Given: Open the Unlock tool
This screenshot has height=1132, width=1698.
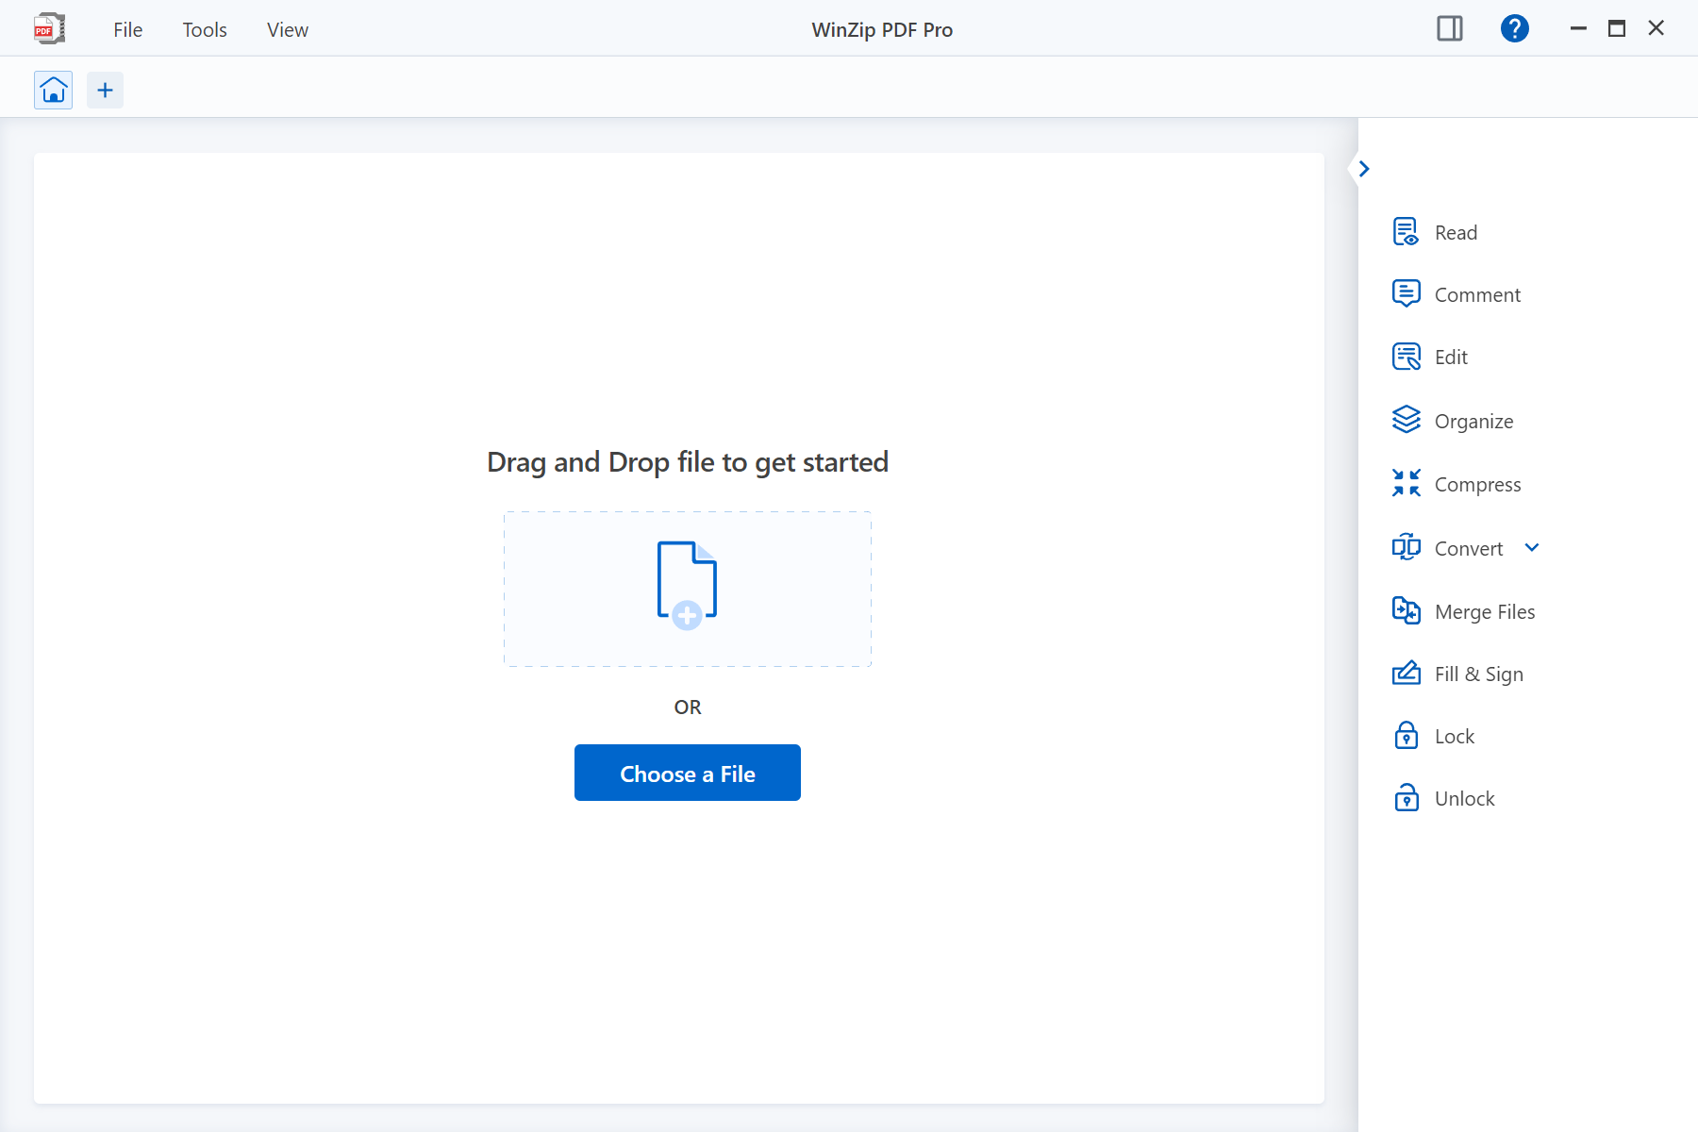Looking at the screenshot, I should pos(1443,798).
